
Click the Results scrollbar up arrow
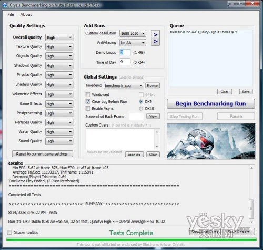point(251,168)
